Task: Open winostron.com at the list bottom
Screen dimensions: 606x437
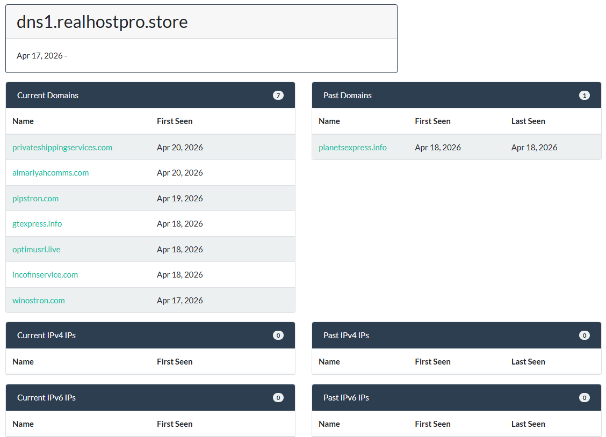Action: click(38, 300)
